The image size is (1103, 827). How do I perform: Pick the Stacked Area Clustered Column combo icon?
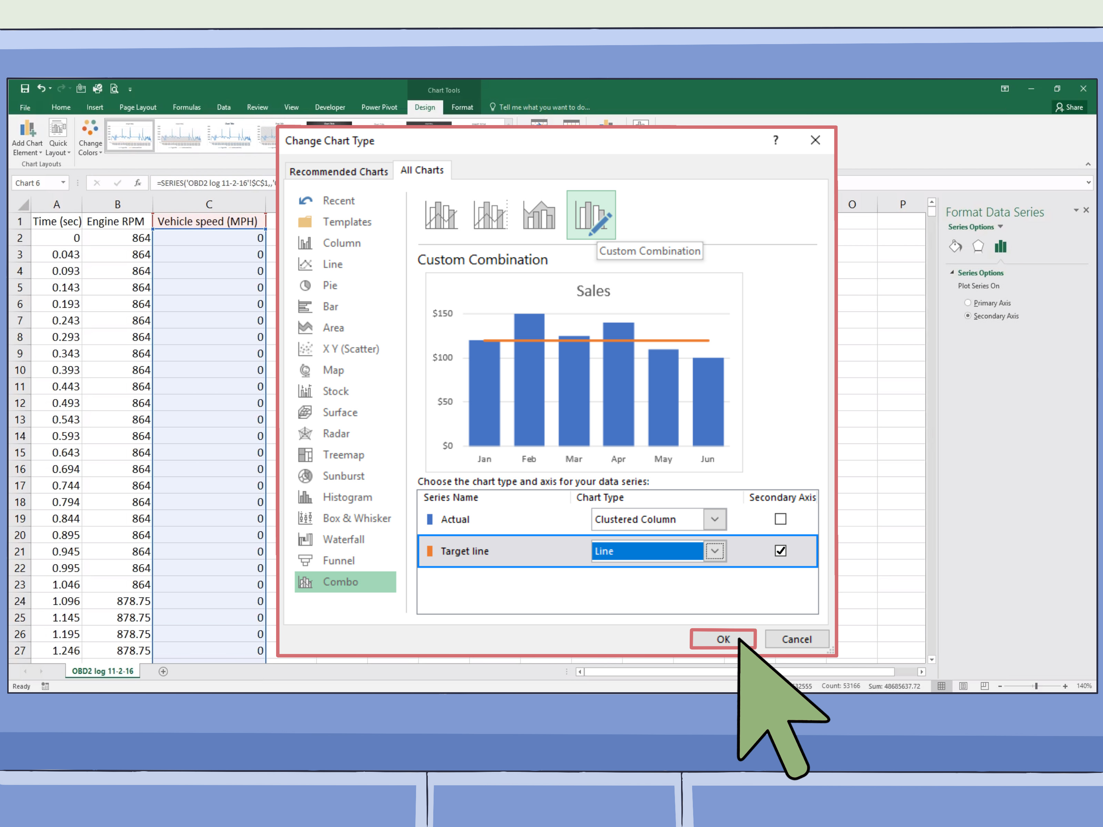538,215
